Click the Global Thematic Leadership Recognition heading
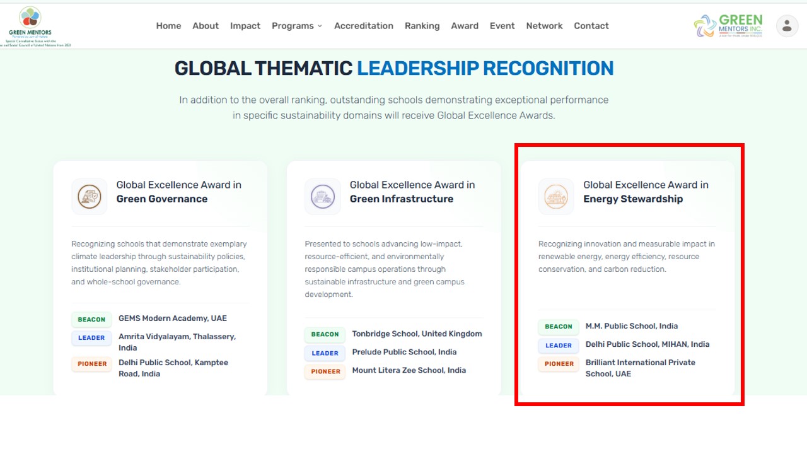This screenshot has width=807, height=454. pyautogui.click(x=394, y=68)
